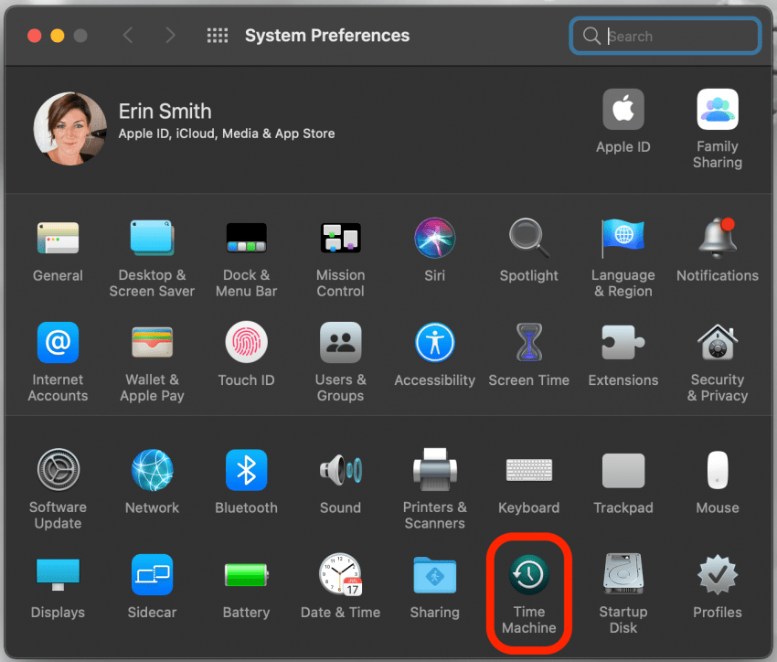Screen dimensions: 777x662
Task: Open the Touch ID pane
Action: click(x=246, y=343)
